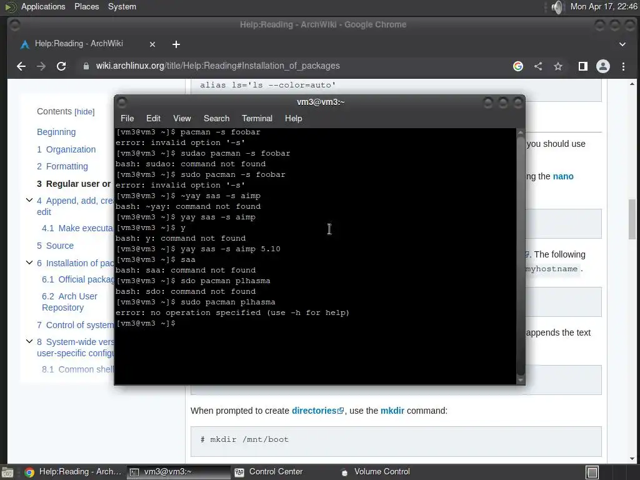Click the forward arrow in Chrome
The height and width of the screenshot is (480, 640).
[41, 66]
